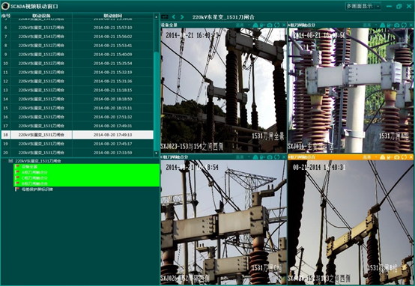Select row 11 dated 2014-08-21 15:32:19
Viewport: 415px width, 286px height.
77,72
